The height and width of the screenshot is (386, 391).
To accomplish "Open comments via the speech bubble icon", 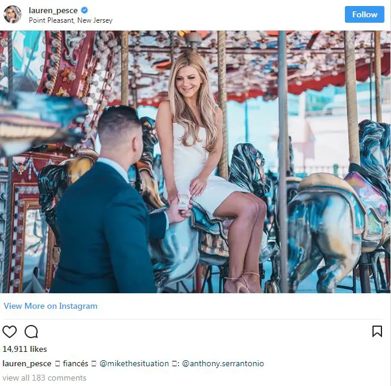I will [x=31, y=332].
